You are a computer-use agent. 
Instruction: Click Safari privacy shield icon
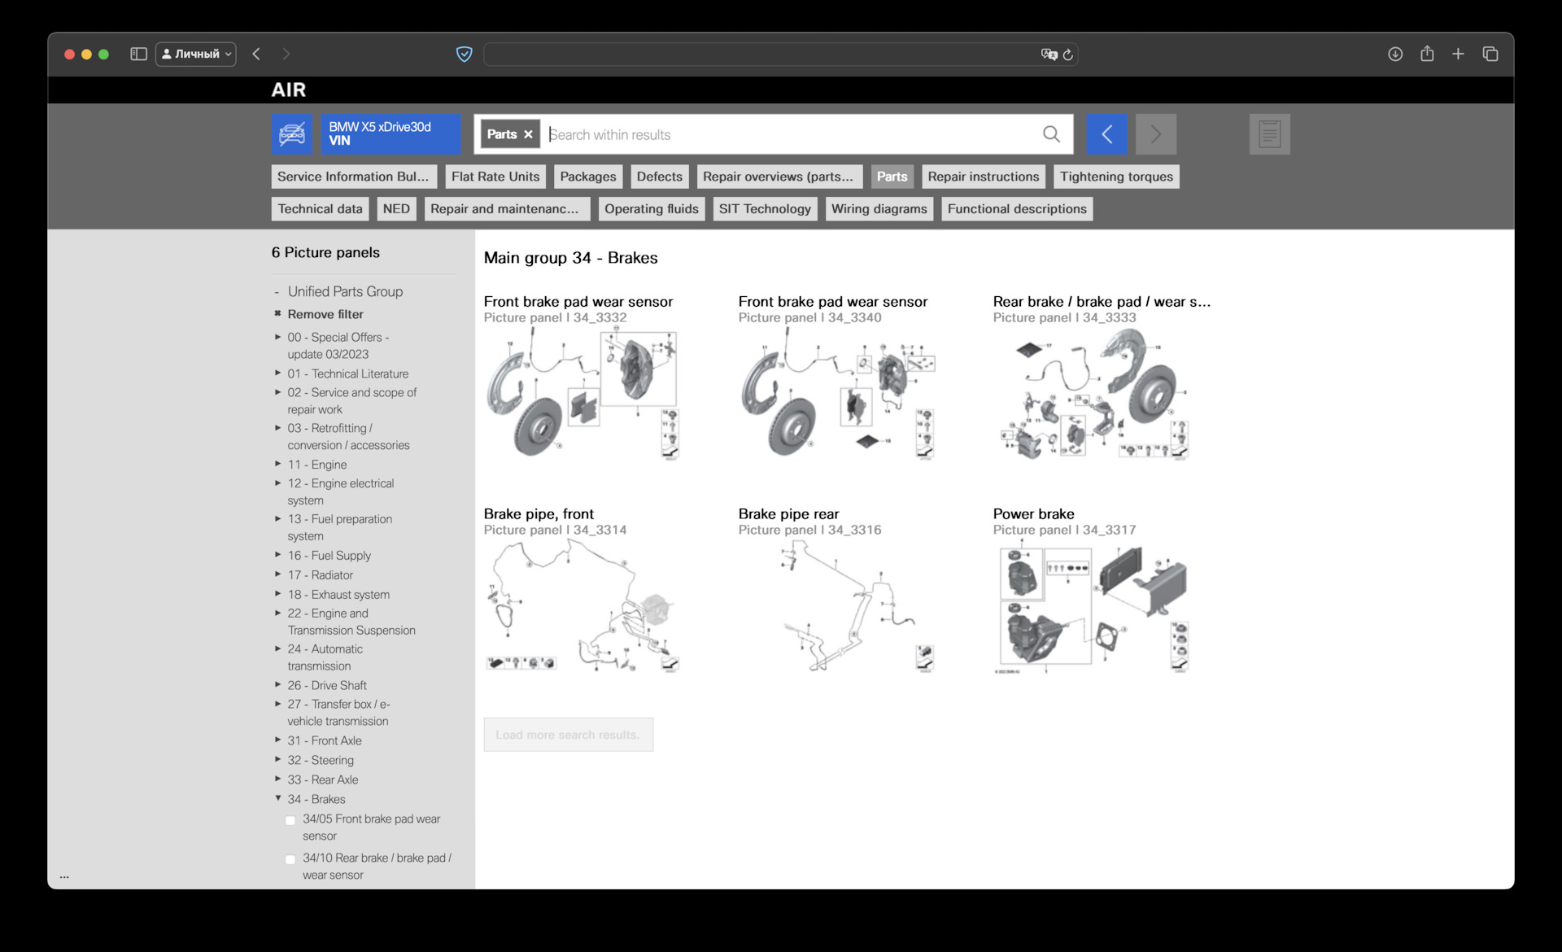464,54
